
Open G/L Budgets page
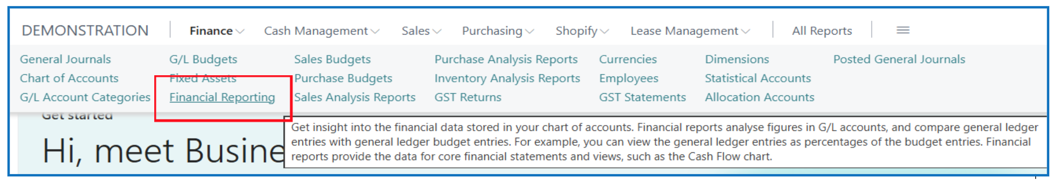pyautogui.click(x=203, y=59)
